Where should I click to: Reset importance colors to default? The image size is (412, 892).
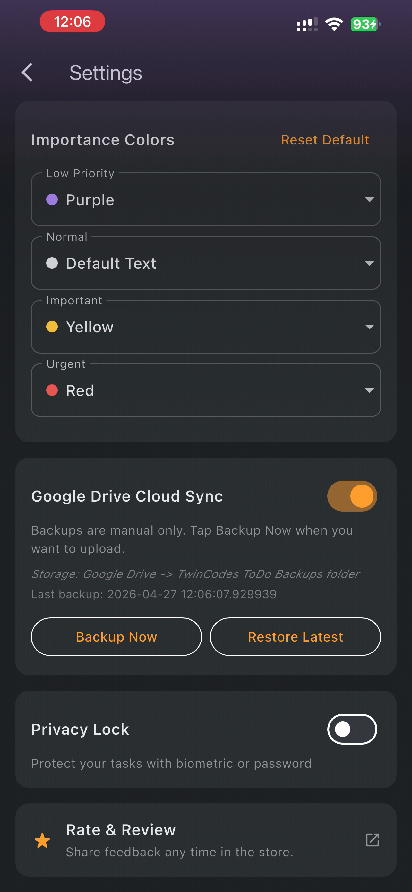(x=325, y=140)
